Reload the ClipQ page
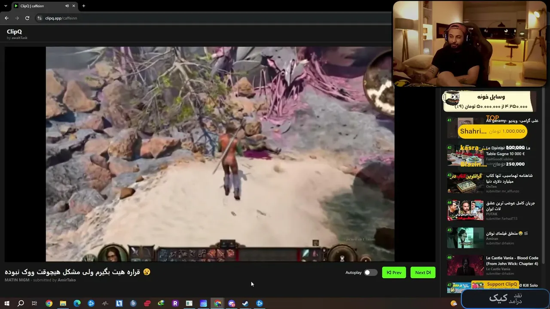This screenshot has width=550, height=309. click(27, 18)
